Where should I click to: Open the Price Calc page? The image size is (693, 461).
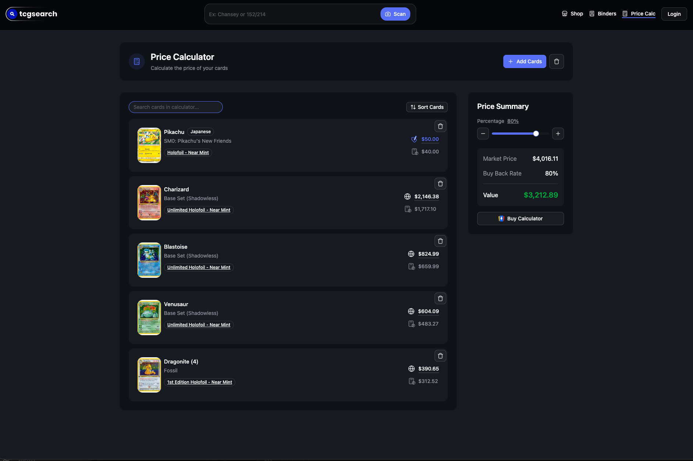(x=639, y=14)
